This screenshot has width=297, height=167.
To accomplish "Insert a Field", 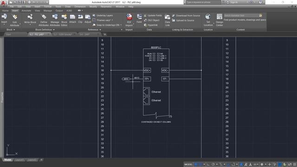I will [139, 19].
